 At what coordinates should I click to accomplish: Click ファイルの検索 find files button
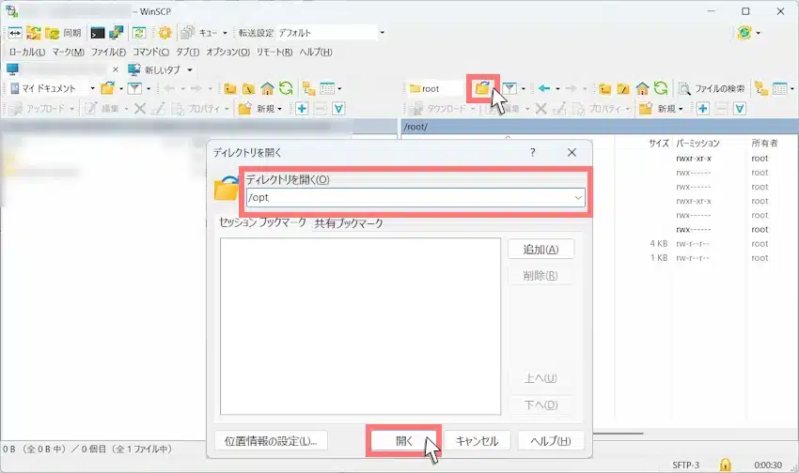(713, 88)
